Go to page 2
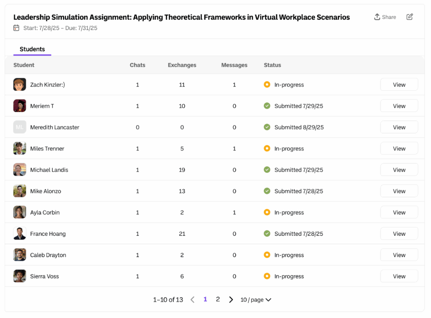 tap(218, 299)
